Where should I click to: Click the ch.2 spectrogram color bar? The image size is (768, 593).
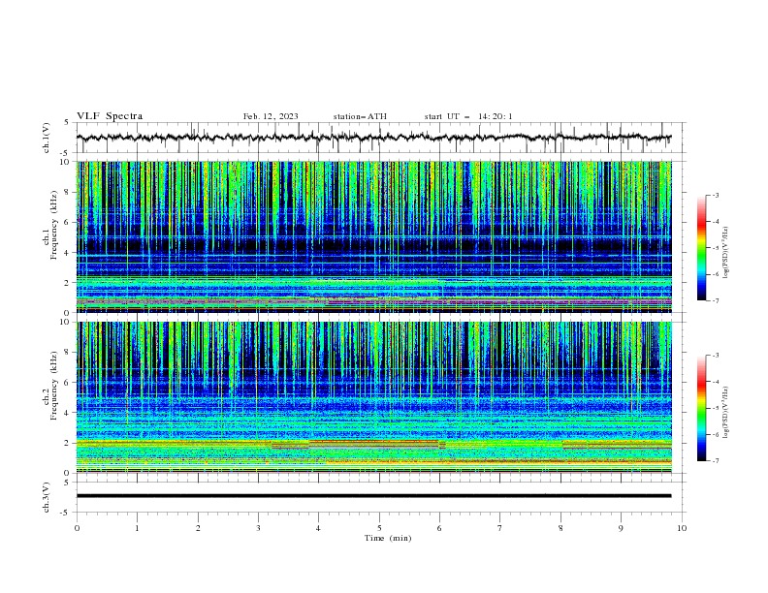[701, 408]
